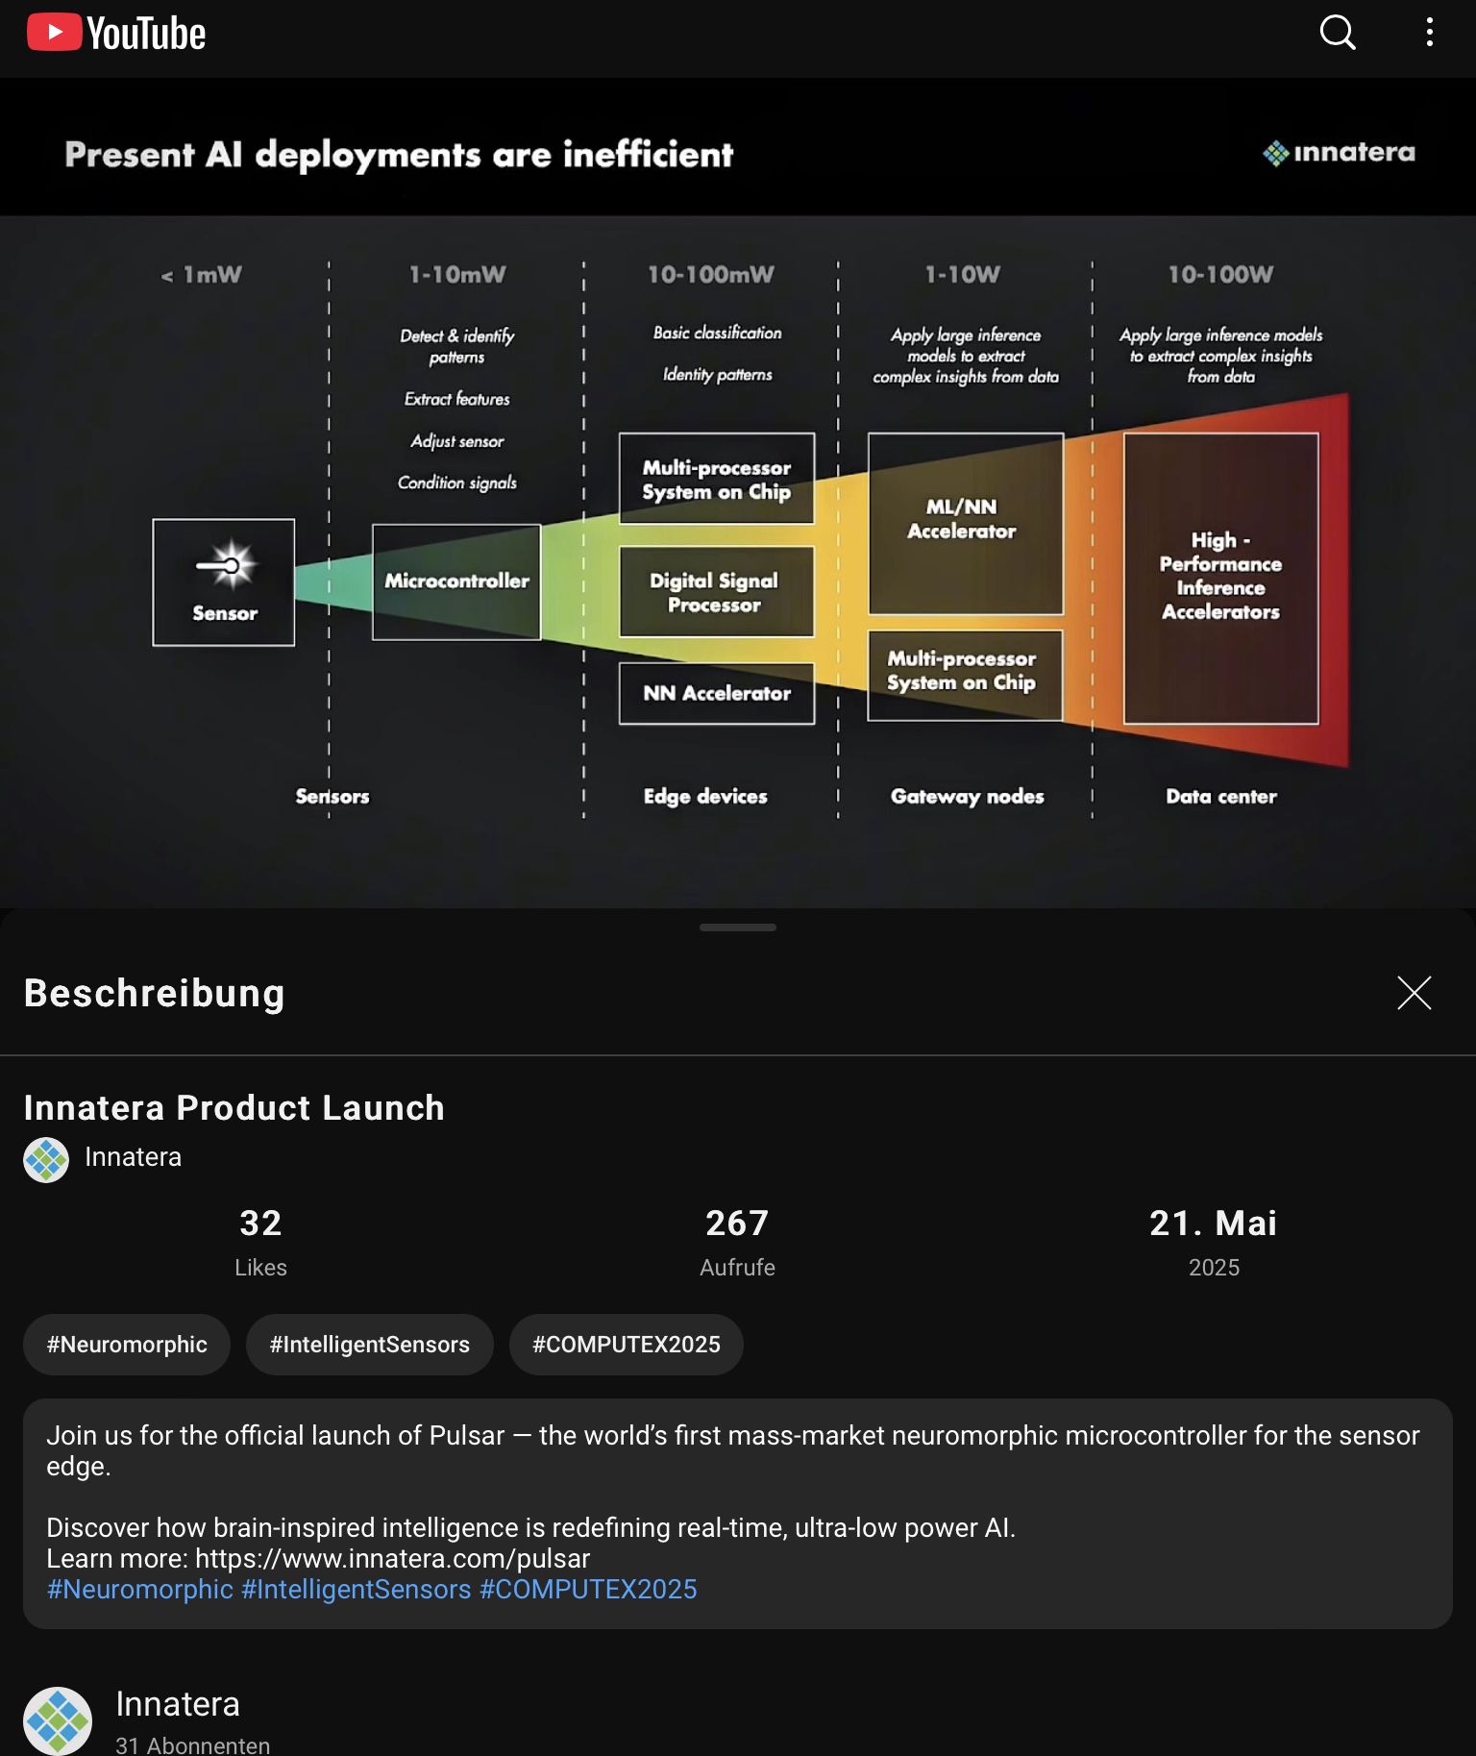Click the 32 Likes statistic
This screenshot has height=1756, width=1476.
click(260, 1242)
